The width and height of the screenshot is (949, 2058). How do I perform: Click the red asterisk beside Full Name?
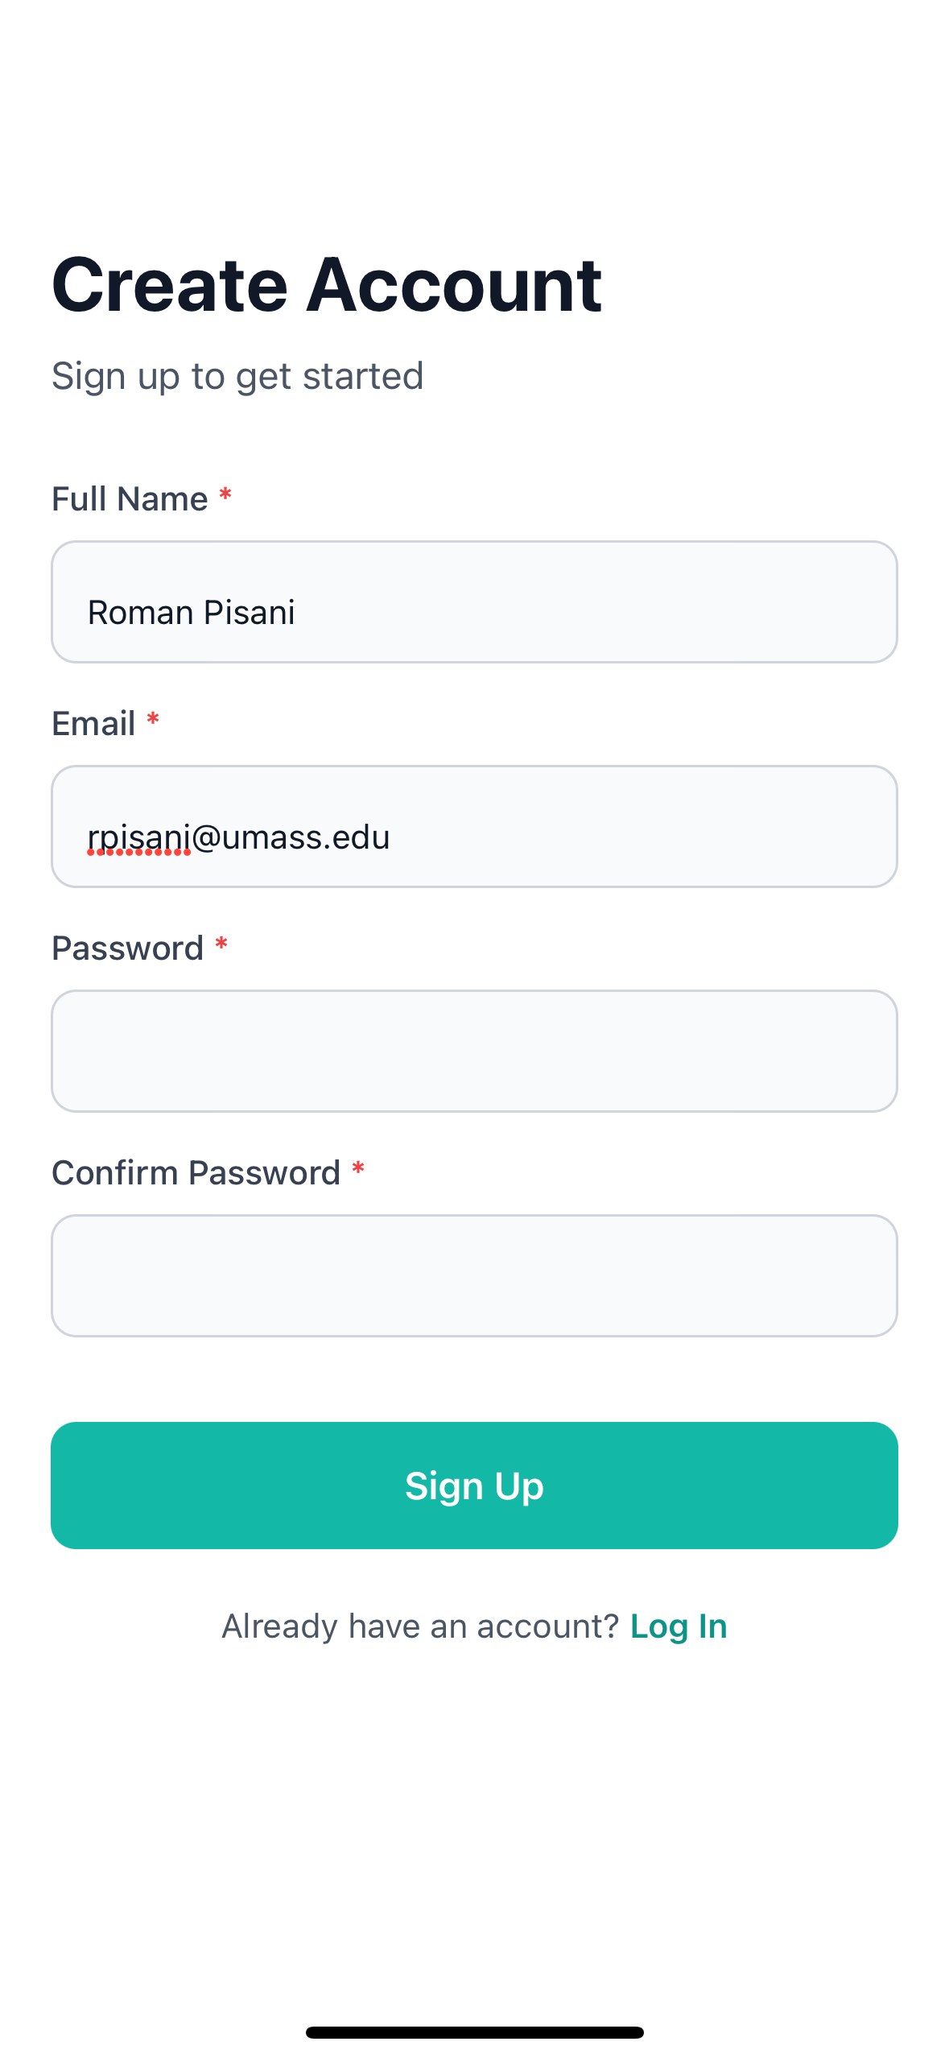[x=226, y=496]
